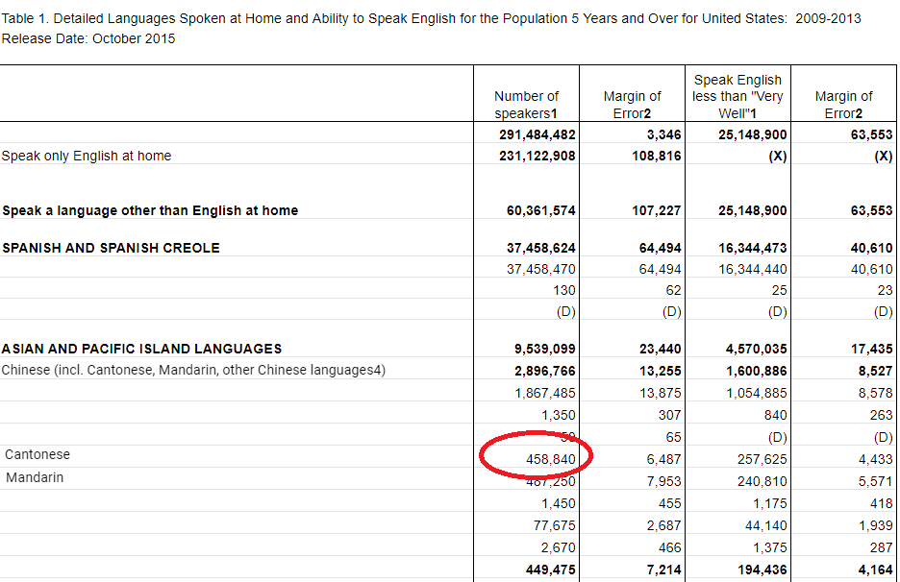Select the 'Speak English less than Very Well' header
Image resolution: width=900 pixels, height=582 pixels.
pos(737,96)
